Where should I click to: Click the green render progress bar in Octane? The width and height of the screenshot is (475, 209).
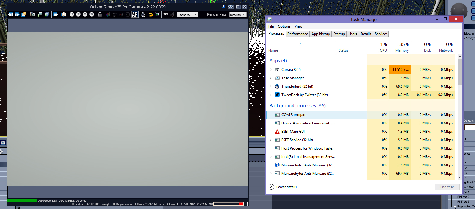click(22, 201)
